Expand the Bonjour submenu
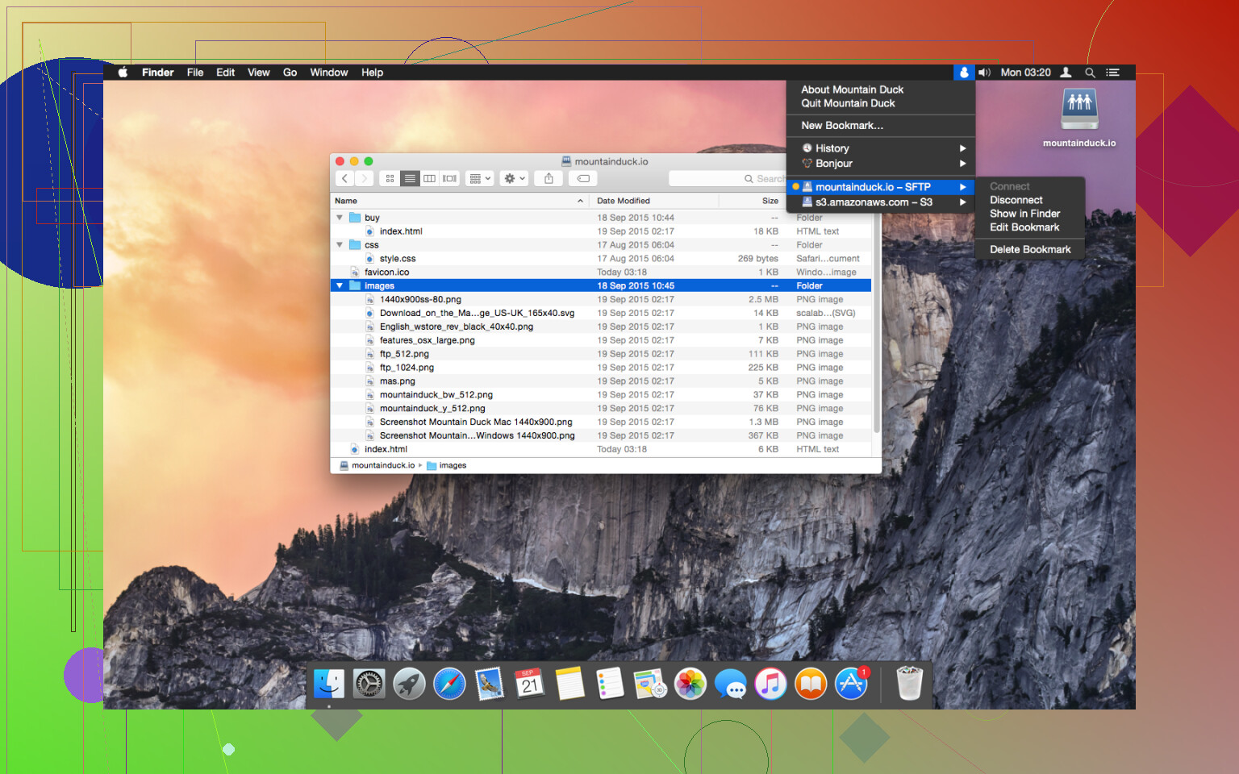 [881, 164]
